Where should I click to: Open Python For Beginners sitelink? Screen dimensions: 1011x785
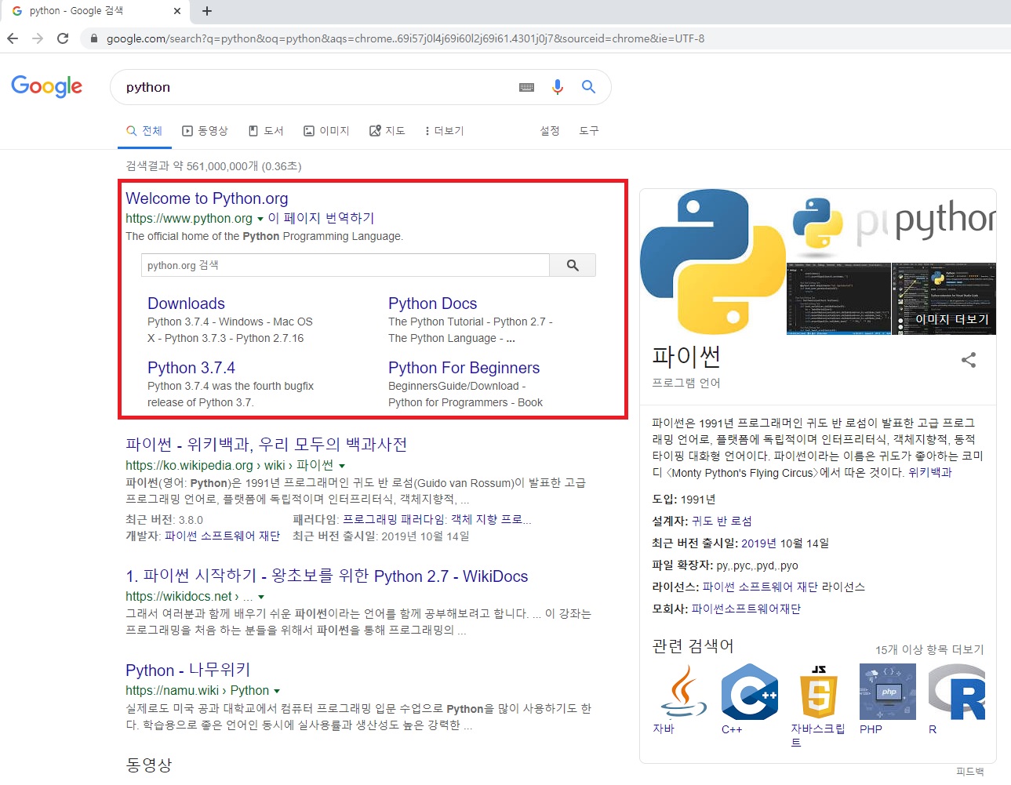(464, 368)
